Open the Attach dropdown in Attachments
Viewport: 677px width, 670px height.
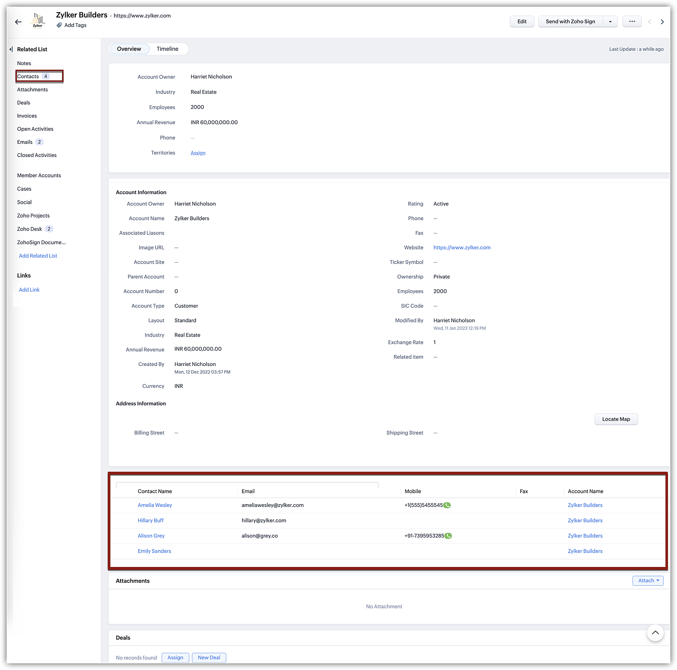pos(648,580)
